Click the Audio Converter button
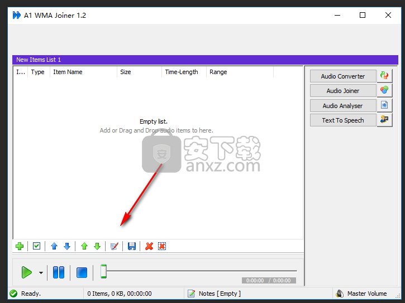Viewport: 405px width, 303px height. pyautogui.click(x=343, y=76)
